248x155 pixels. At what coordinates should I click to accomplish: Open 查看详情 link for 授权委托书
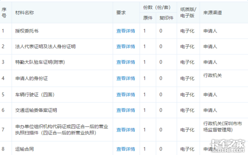[x=126, y=31]
